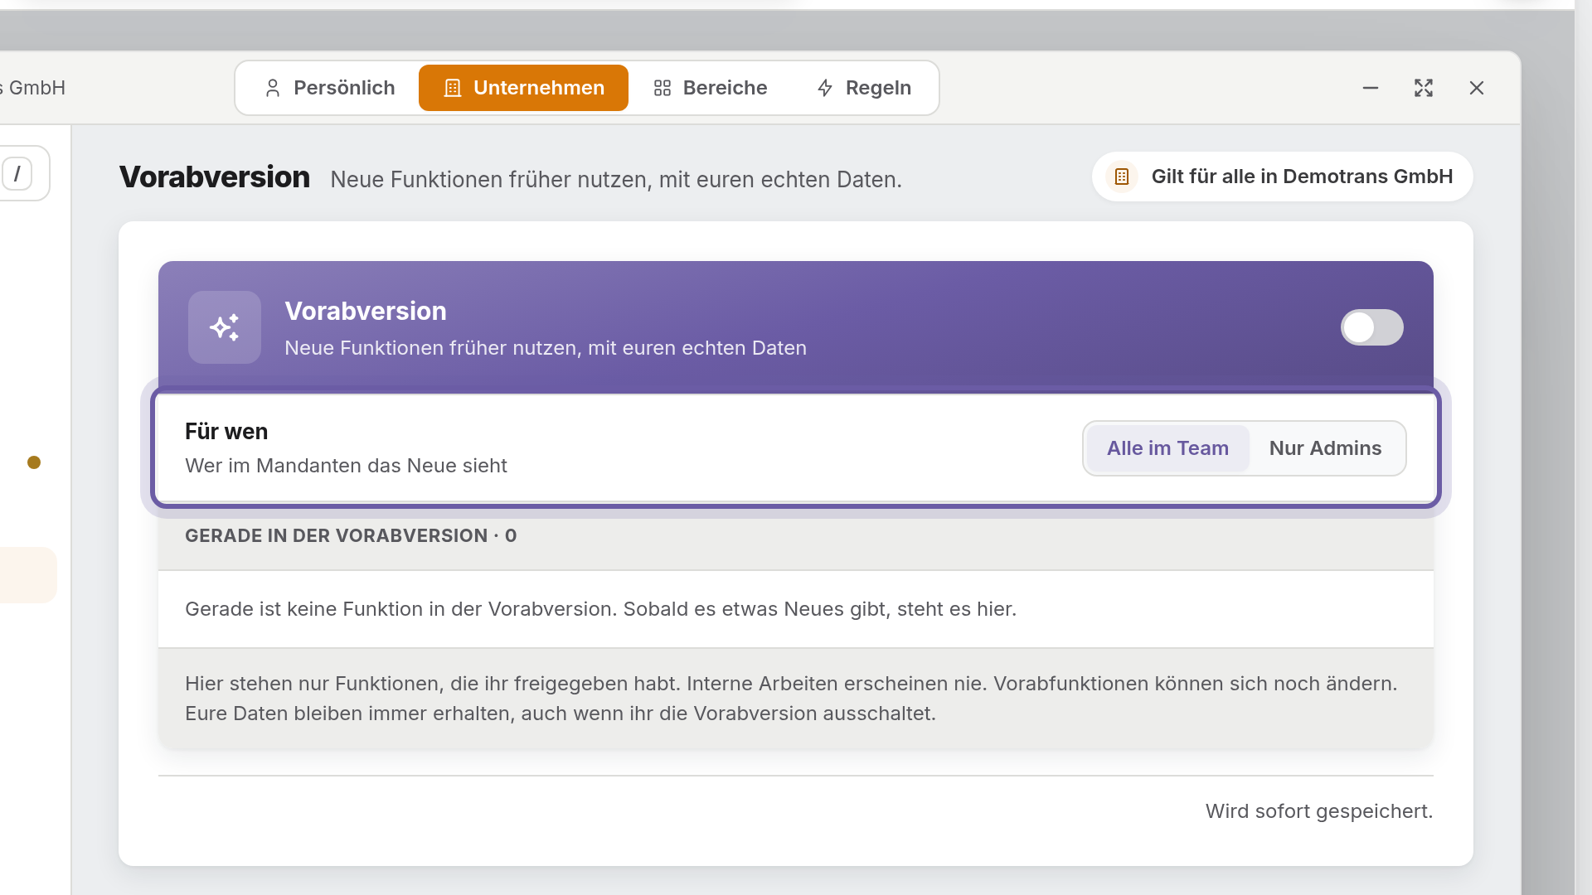This screenshot has height=895, width=1592.
Task: Click the building icon in Demotrans badge
Action: 1122,177
